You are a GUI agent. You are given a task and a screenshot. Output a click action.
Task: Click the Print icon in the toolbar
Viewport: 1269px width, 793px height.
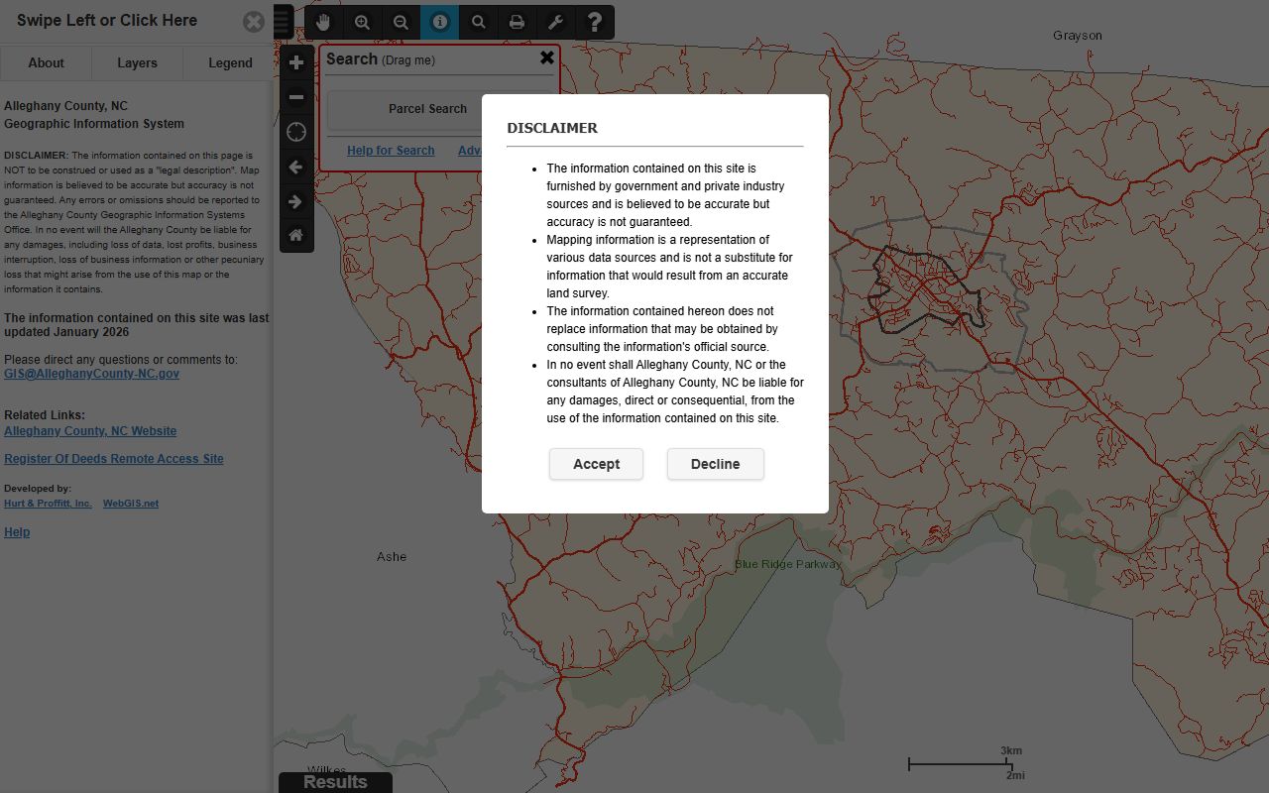click(518, 22)
